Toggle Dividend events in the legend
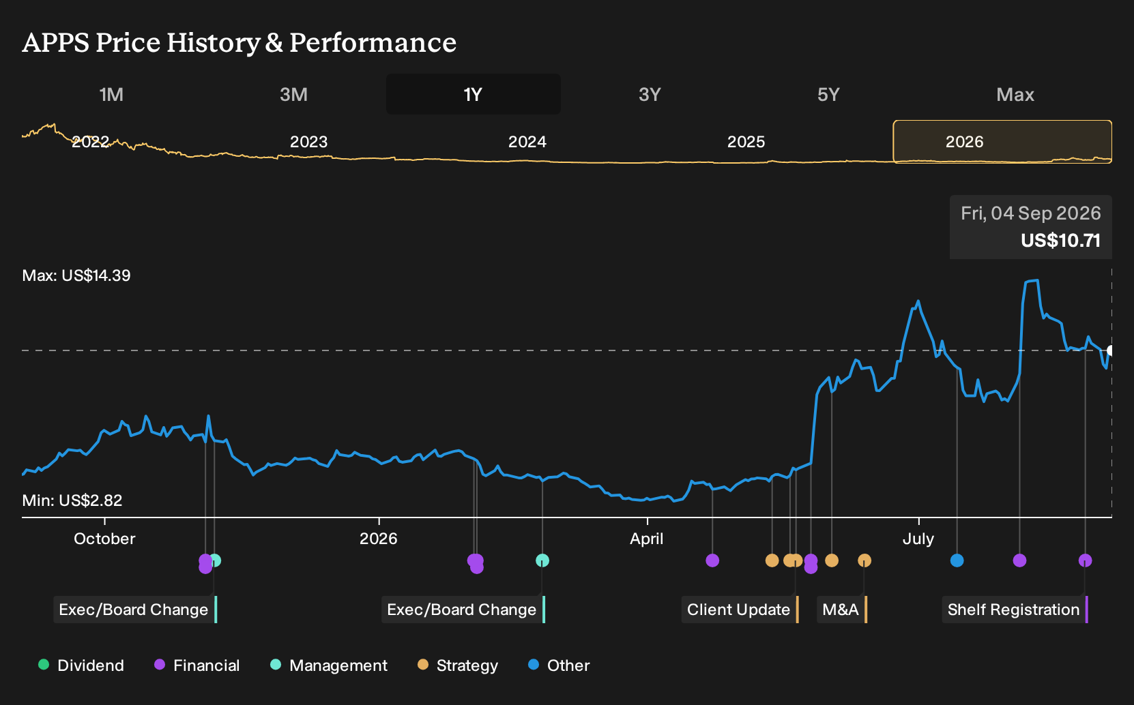The height and width of the screenshot is (705, 1134). (81, 665)
